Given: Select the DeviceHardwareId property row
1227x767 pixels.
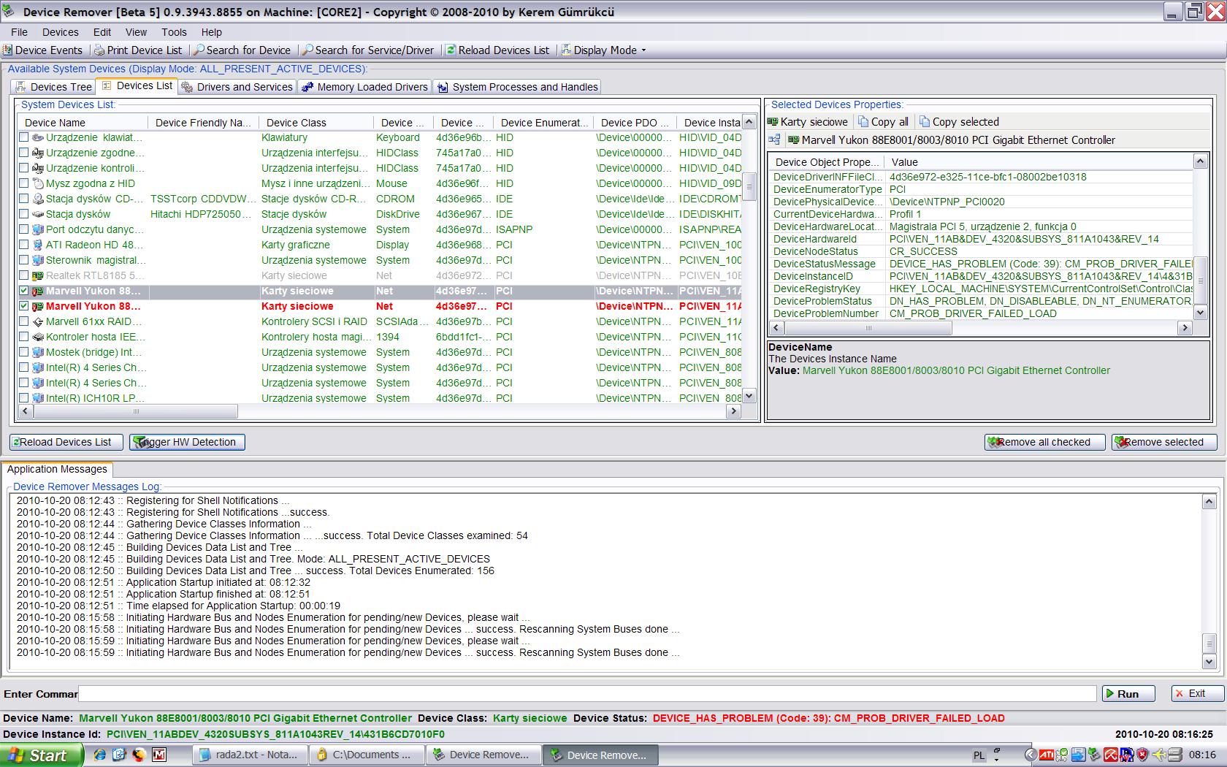Looking at the screenshot, I should pyautogui.click(x=980, y=239).
